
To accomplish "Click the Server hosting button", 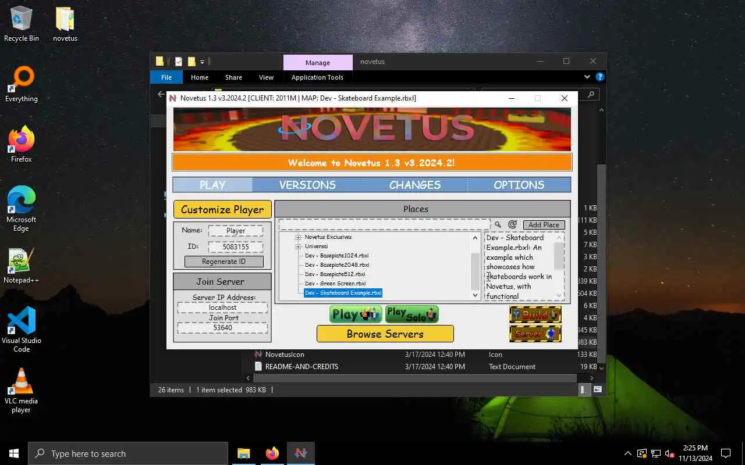I will (535, 334).
